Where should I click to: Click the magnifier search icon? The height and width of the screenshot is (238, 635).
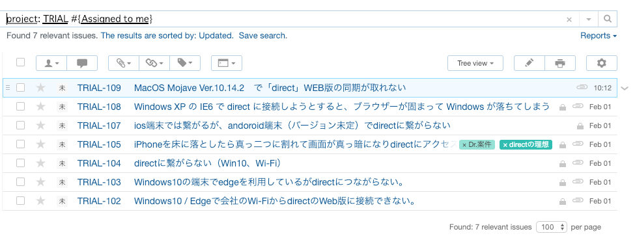608,19
